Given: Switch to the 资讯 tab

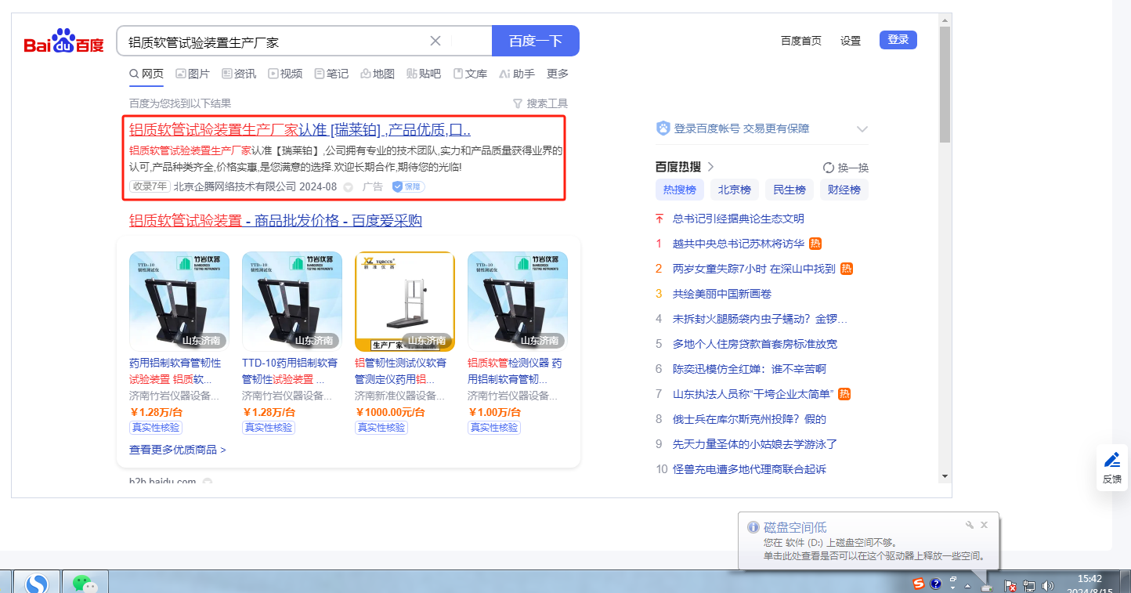Looking at the screenshot, I should tap(239, 74).
